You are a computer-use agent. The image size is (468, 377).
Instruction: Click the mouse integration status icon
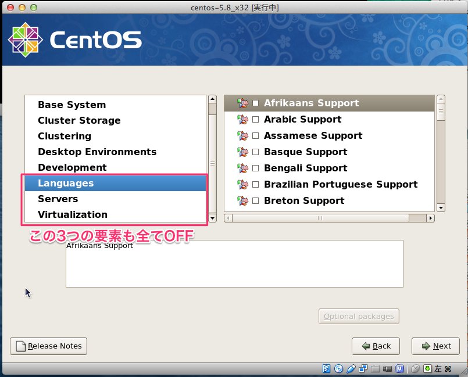[415, 369]
